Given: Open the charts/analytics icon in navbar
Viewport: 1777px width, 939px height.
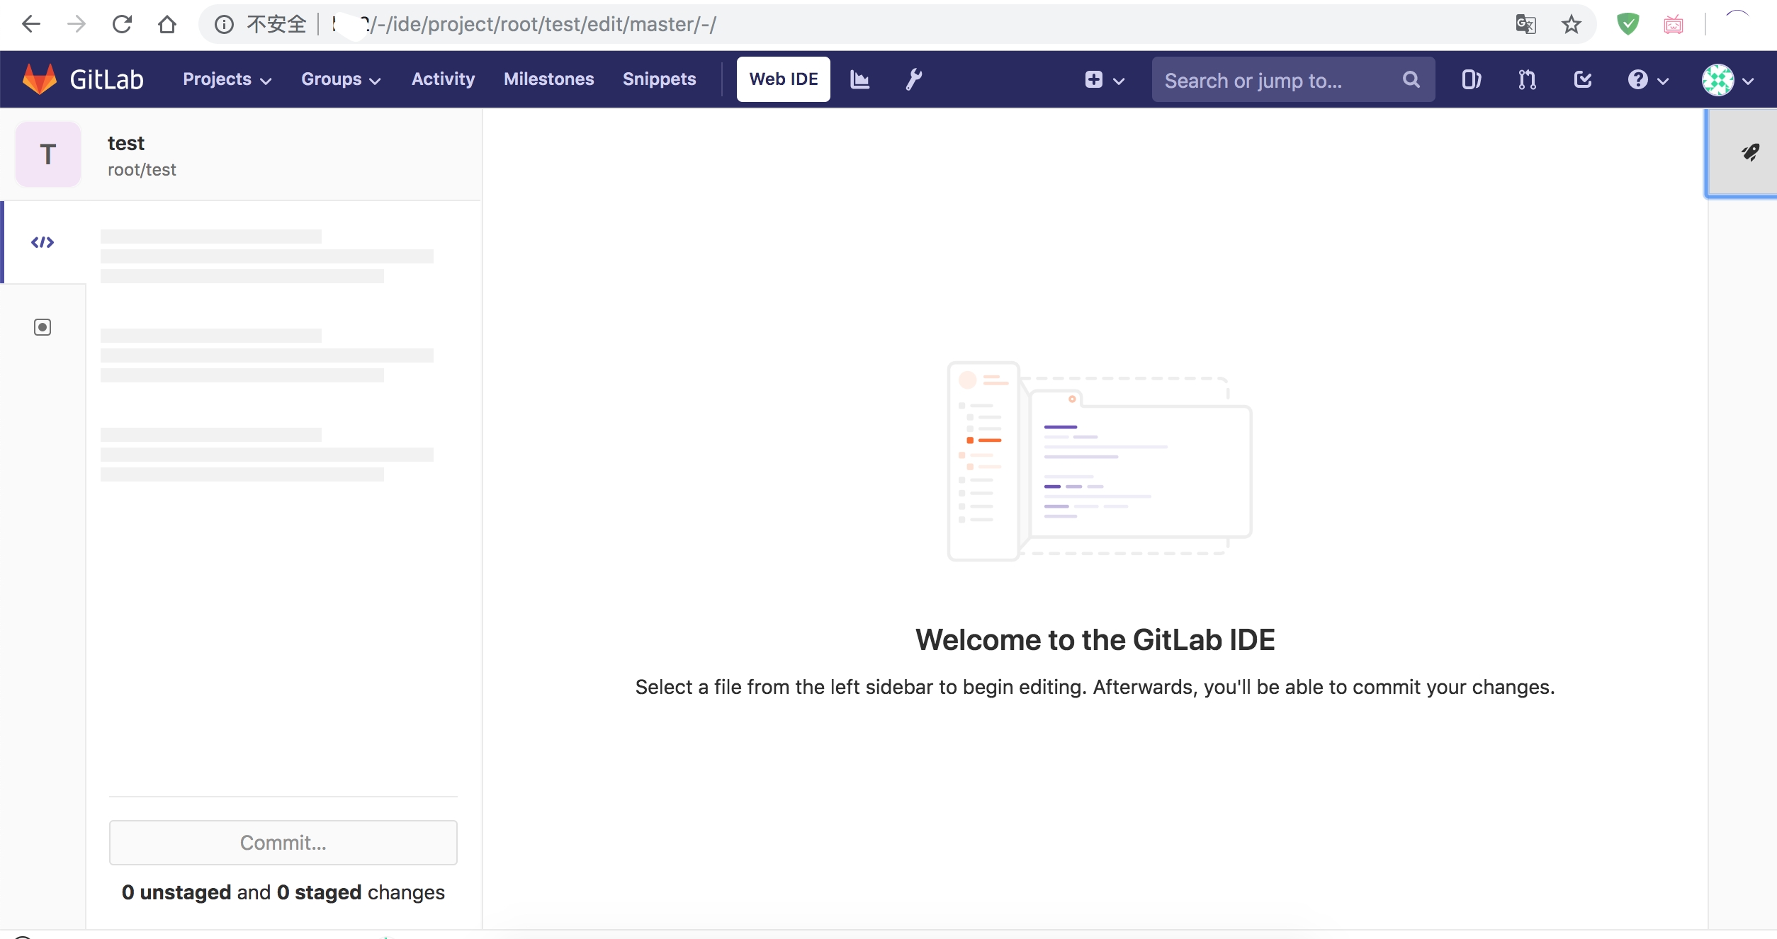Looking at the screenshot, I should pos(859,79).
